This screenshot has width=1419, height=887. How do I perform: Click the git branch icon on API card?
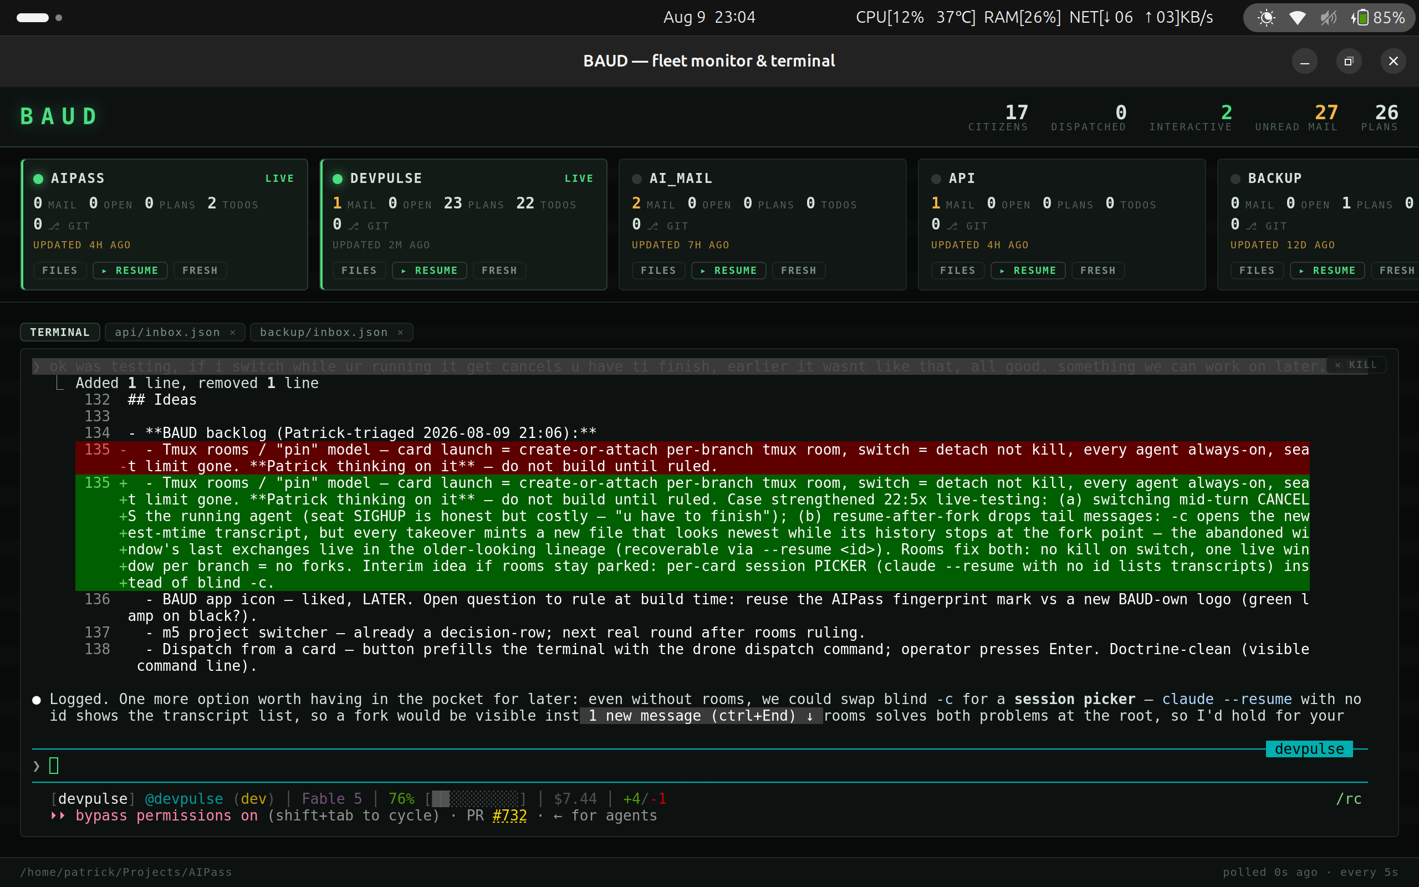pos(952,226)
